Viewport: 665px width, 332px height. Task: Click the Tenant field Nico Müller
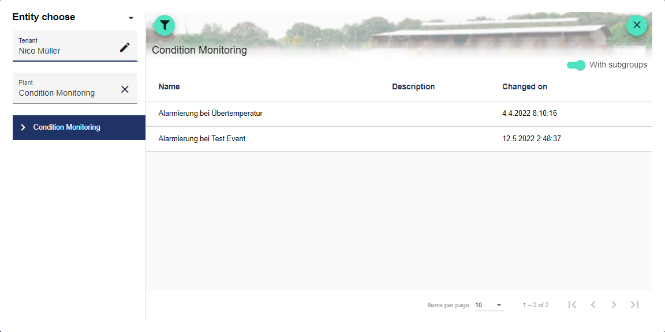point(63,51)
